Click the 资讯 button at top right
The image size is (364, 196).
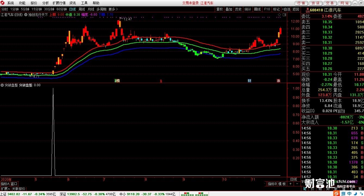316,3
